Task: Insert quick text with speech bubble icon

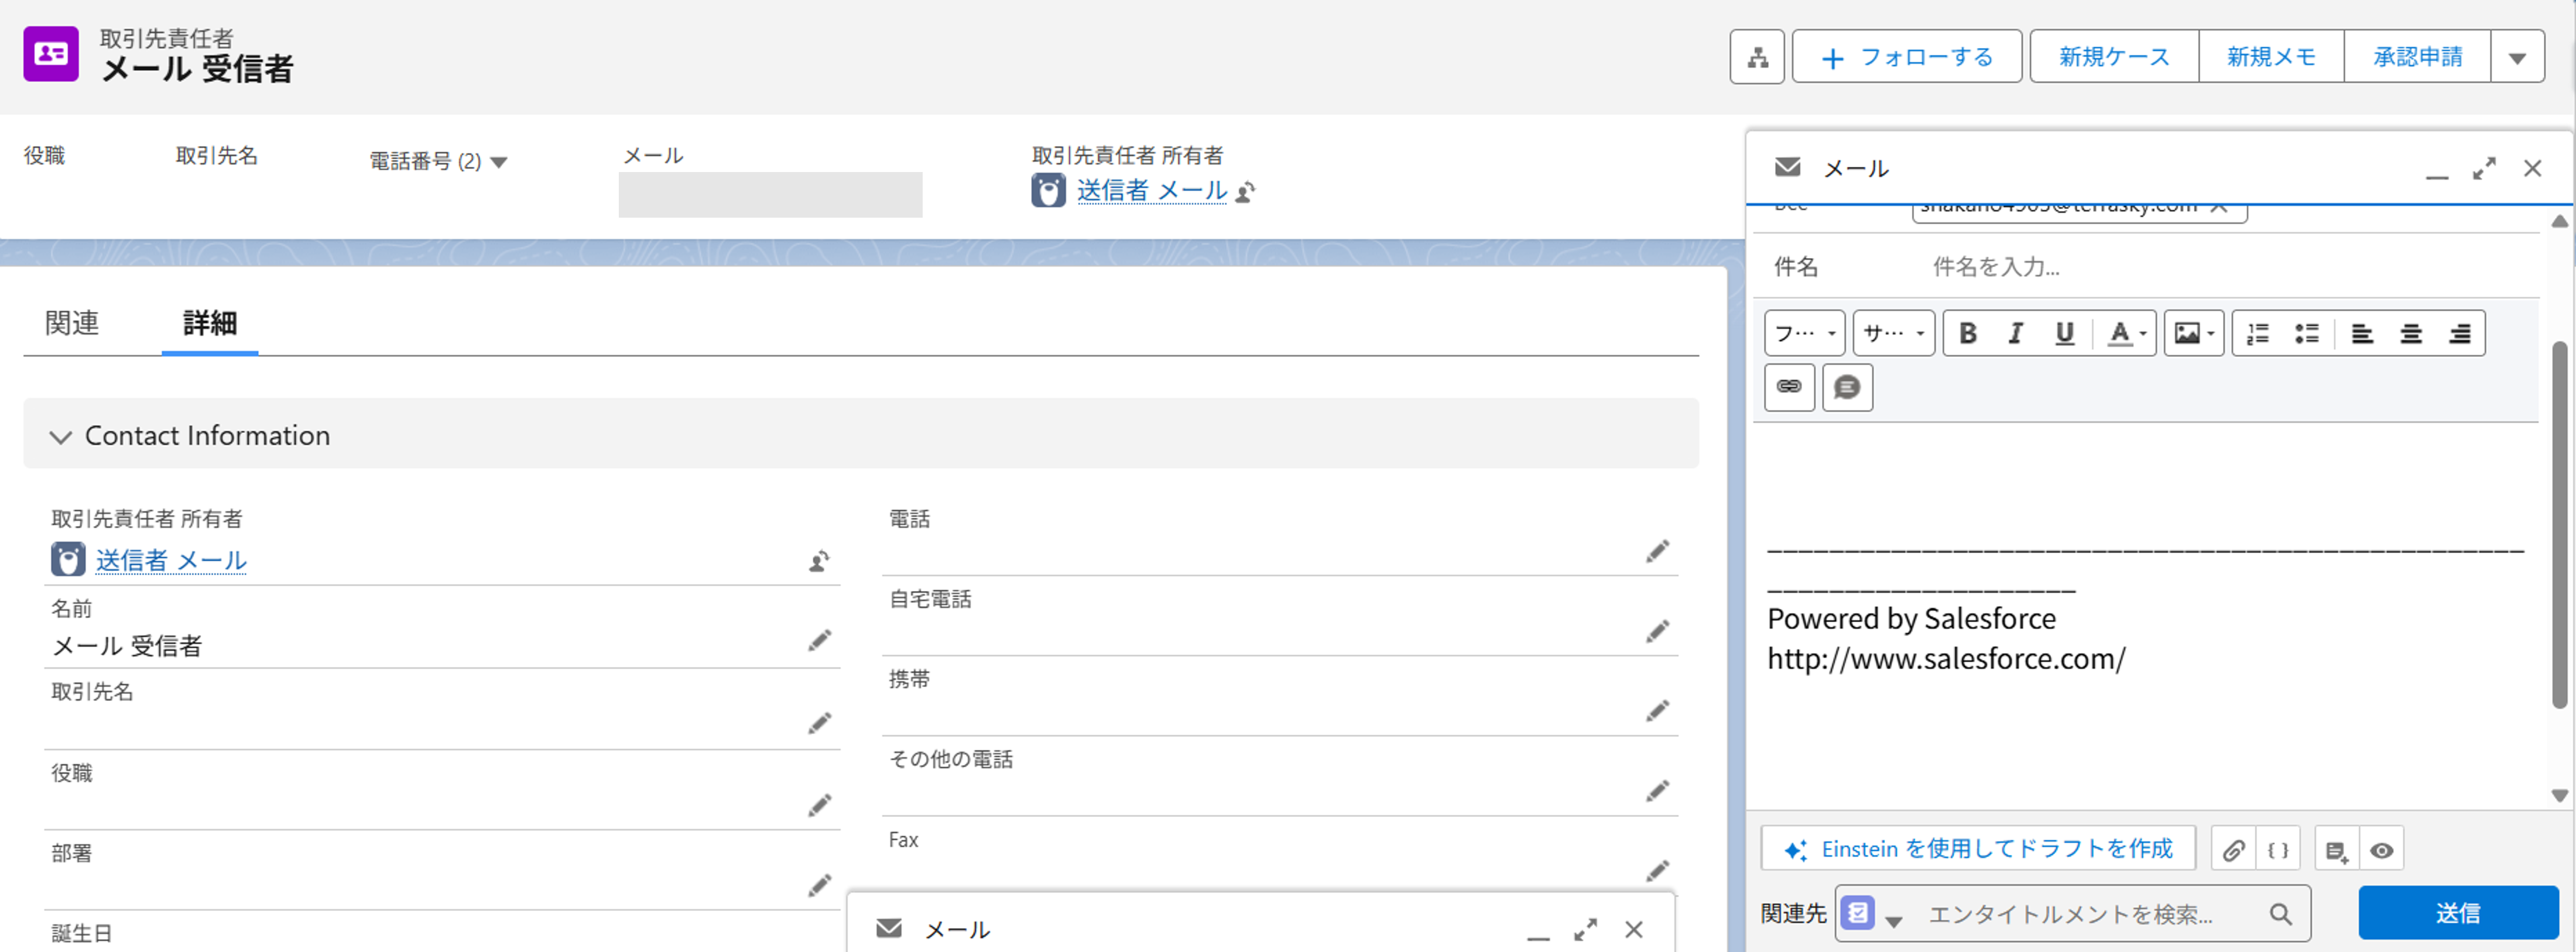Action: [x=1847, y=387]
